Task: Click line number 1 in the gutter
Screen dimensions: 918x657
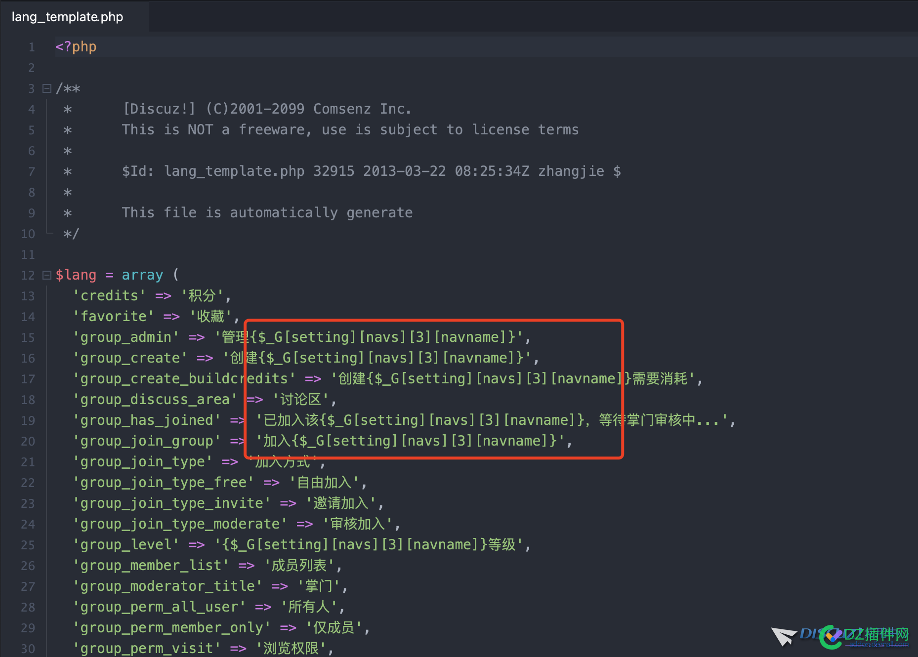Action: pyautogui.click(x=32, y=47)
